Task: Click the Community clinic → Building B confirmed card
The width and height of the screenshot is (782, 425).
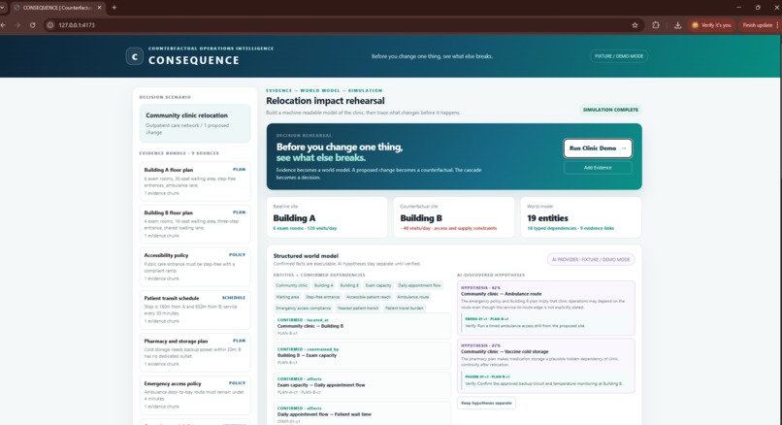Action: [362, 326]
